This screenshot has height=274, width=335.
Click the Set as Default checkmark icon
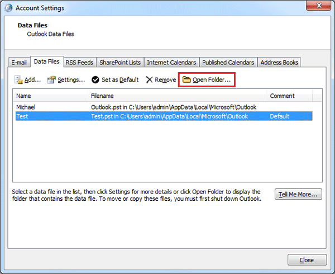(95, 80)
